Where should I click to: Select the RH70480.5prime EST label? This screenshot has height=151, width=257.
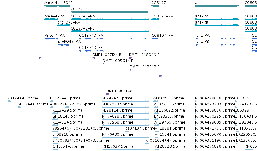117,134
